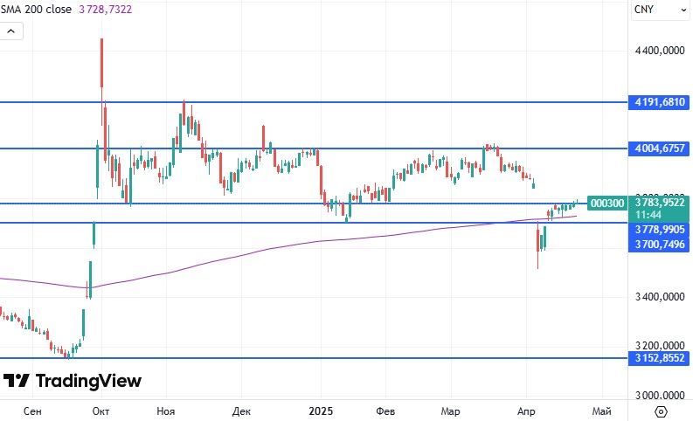Select the 4191,6810 horizontal line label
The image size is (693, 421).
(660, 102)
